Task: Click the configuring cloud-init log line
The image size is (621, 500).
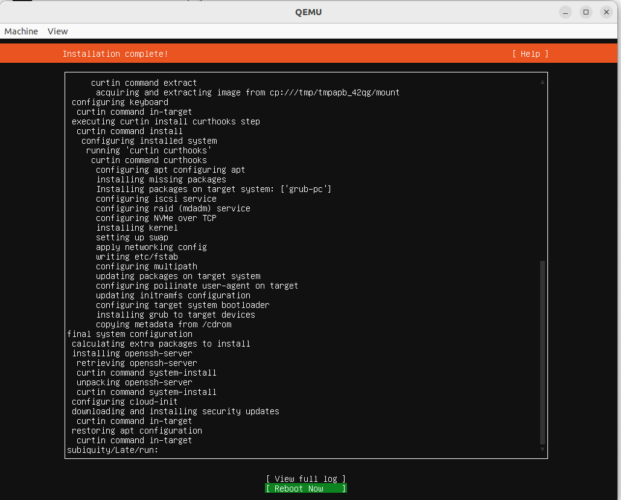Action: (x=124, y=402)
